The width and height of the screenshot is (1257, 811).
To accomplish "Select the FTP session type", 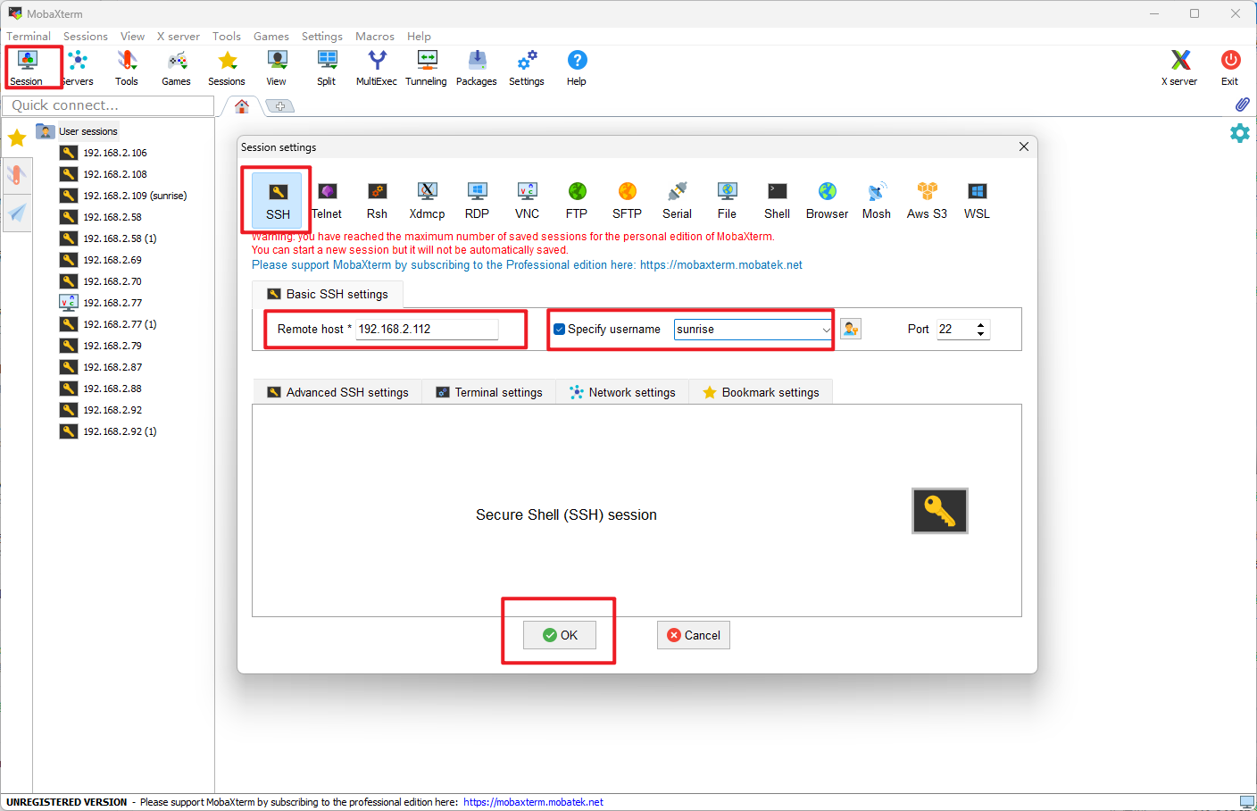I will click(577, 201).
